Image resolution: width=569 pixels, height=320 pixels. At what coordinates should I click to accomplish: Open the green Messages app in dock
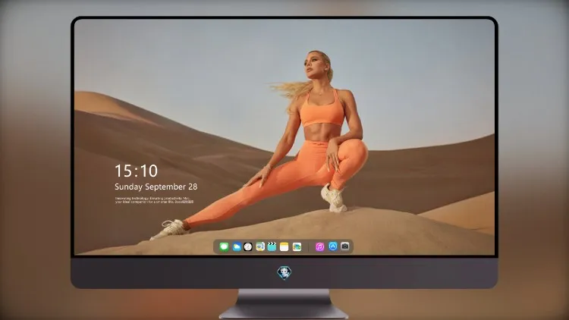tap(224, 247)
